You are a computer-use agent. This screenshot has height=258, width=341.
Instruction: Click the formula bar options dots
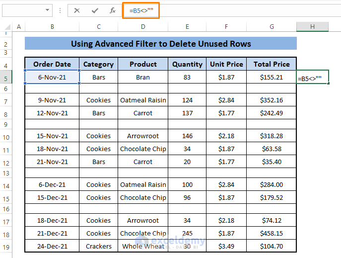[60, 10]
